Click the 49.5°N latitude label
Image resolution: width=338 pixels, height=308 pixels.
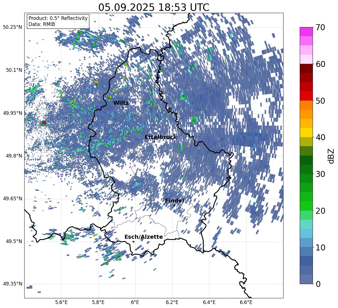(14, 241)
